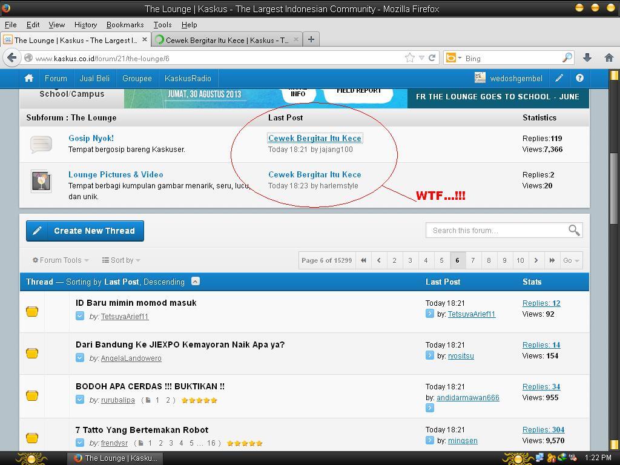Open the Bookmarks menu
Image resolution: width=620 pixels, height=465 pixels.
click(x=125, y=24)
